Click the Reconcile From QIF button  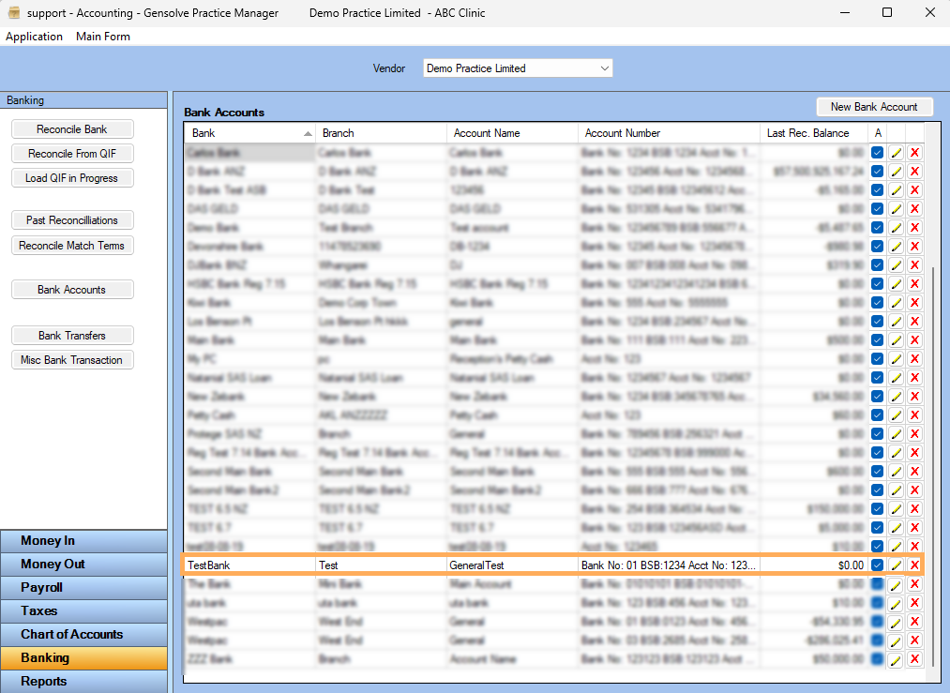coord(72,154)
